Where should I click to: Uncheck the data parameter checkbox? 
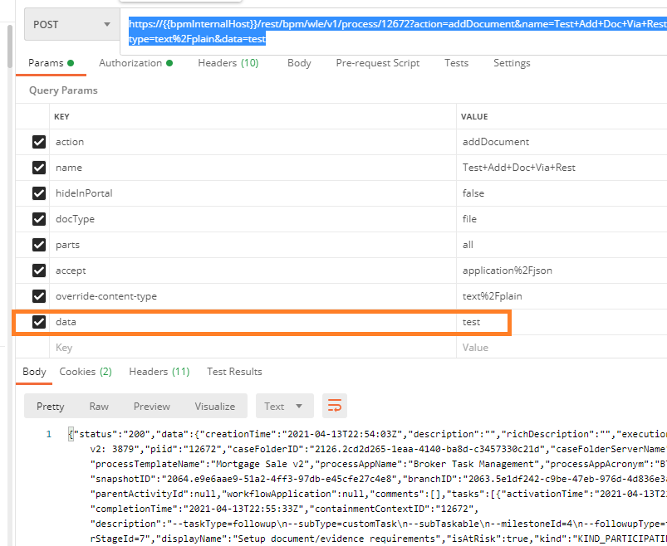coord(39,322)
